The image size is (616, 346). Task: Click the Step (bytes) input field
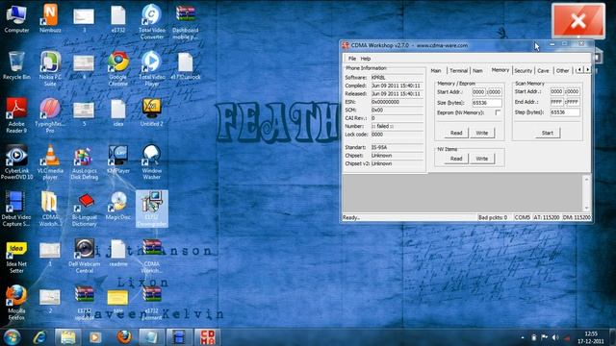pyautogui.click(x=565, y=112)
